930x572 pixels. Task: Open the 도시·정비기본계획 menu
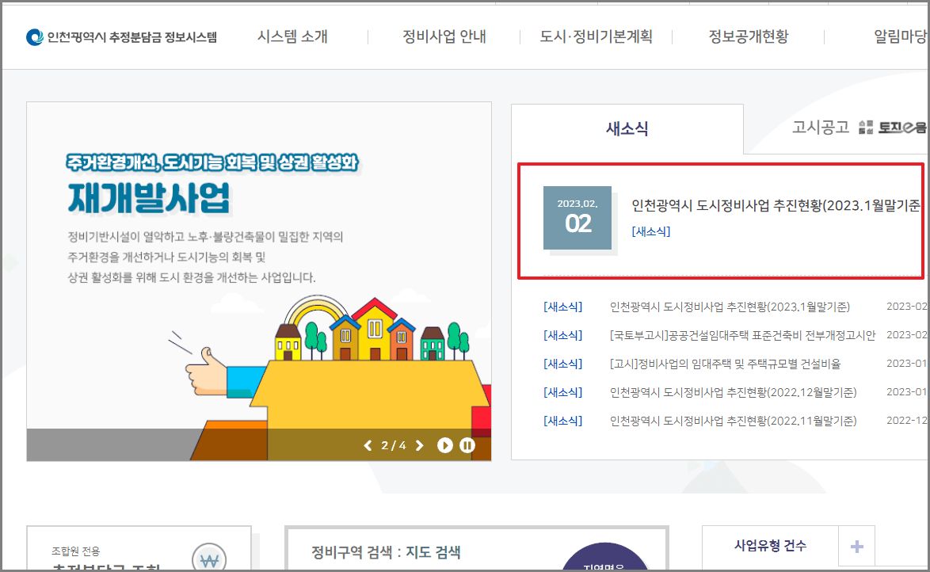coord(596,35)
